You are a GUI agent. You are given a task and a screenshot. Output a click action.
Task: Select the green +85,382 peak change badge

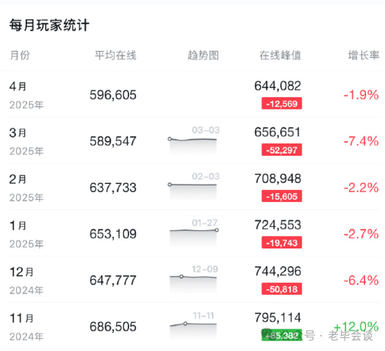282,335
